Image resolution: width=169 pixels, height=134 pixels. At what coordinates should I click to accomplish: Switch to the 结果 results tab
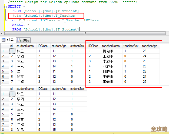click(x=8, y=40)
